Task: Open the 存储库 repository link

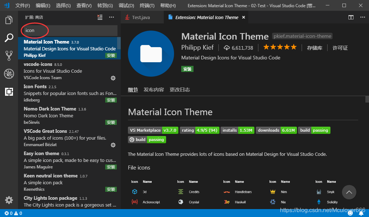Action: coord(315,48)
